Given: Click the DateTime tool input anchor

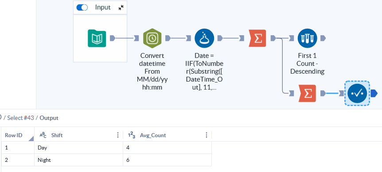Looking at the screenshot, I should tap(136, 38).
